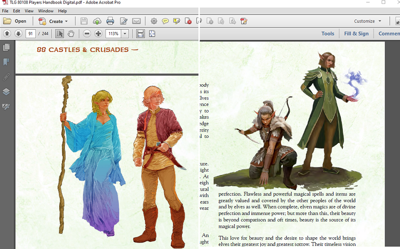Show the Signatures panel
The image size is (400, 249).
(x=6, y=107)
